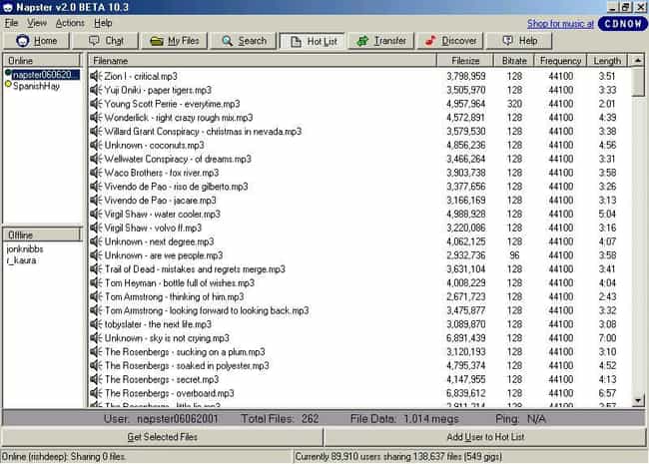Screen dimensions: 649x464
Task: Click speaker icon beside Virgil Shaw water cooler
Action: click(x=96, y=214)
